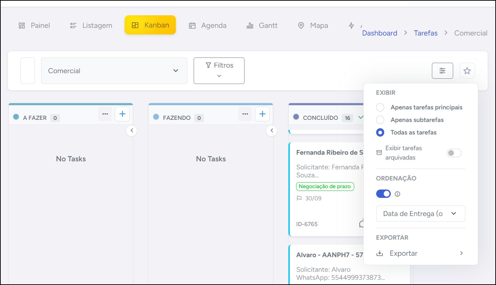
Task: Open FAZENDO column options menu
Action: tap(245, 114)
